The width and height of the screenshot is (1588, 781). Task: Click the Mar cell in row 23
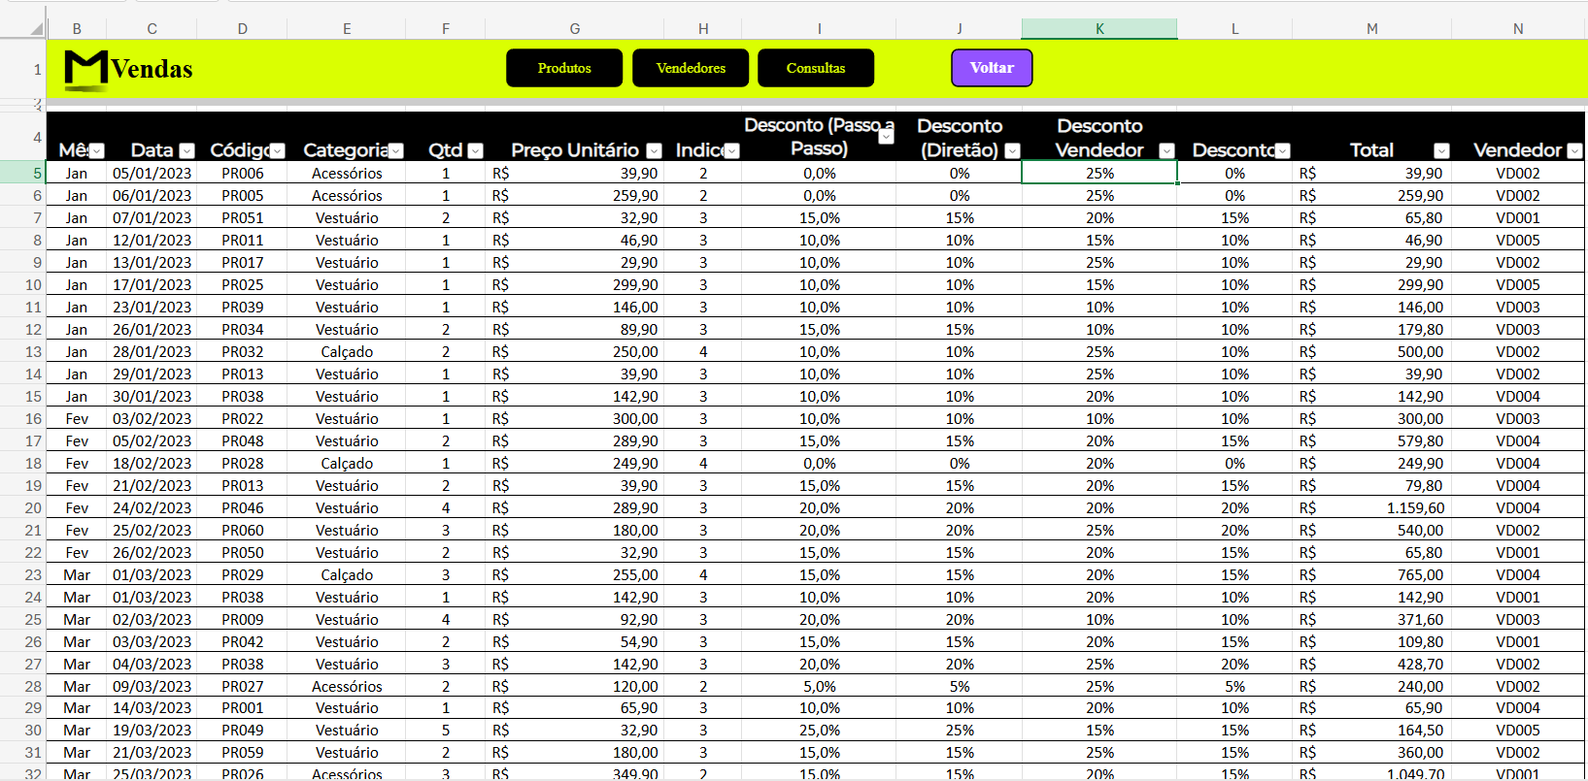coord(77,574)
